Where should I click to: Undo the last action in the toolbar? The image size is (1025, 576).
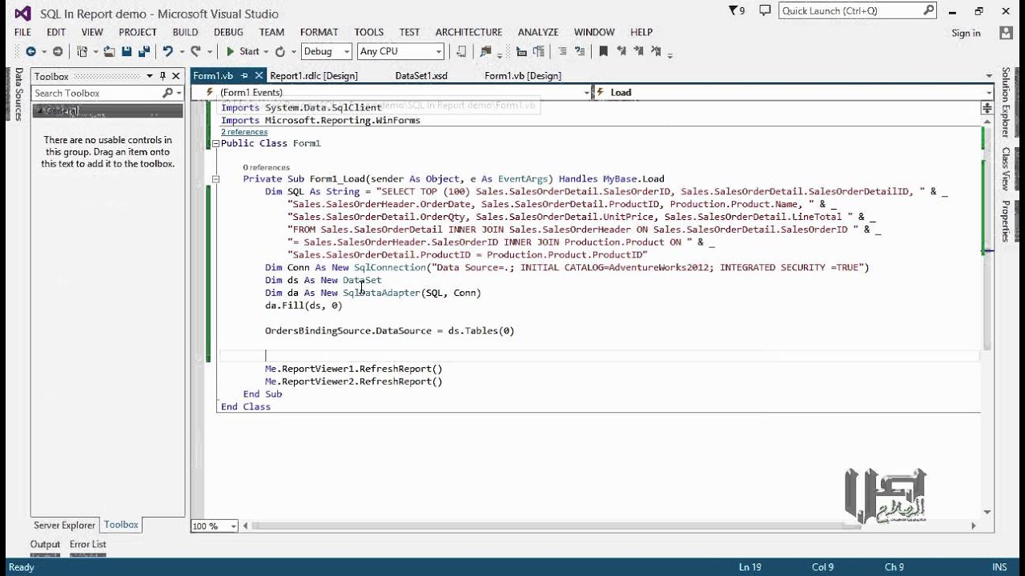[x=167, y=51]
